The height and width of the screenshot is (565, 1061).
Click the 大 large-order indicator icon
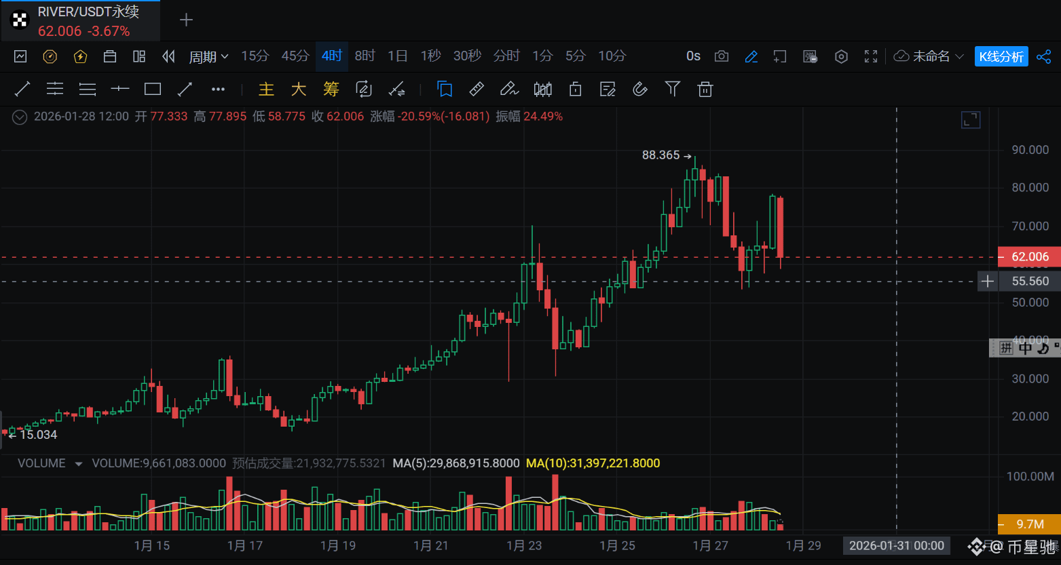pyautogui.click(x=299, y=89)
